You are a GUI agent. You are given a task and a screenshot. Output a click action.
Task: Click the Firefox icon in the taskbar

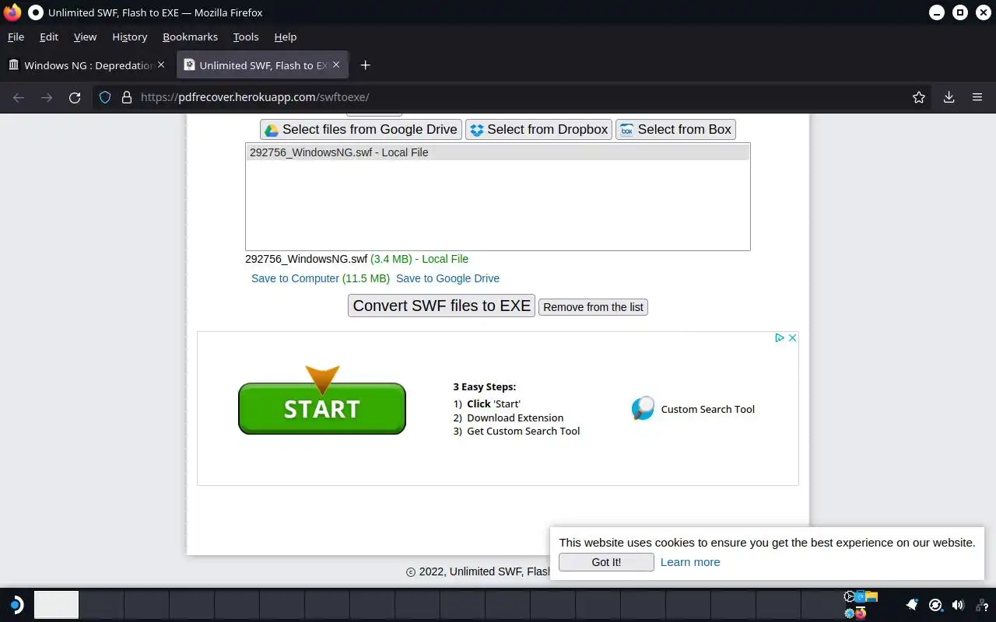pyautogui.click(x=861, y=613)
